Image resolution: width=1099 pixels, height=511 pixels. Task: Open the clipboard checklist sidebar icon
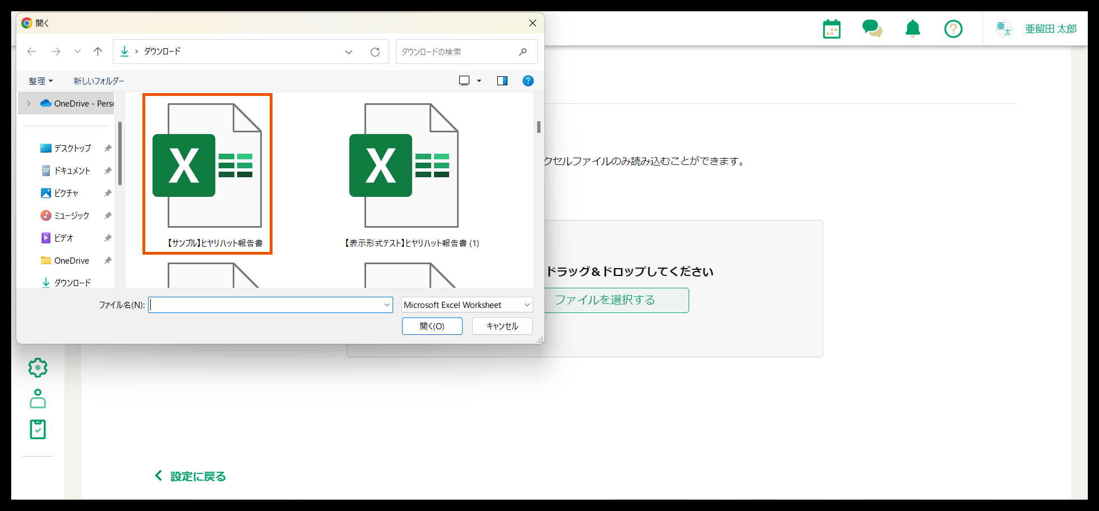(x=38, y=430)
